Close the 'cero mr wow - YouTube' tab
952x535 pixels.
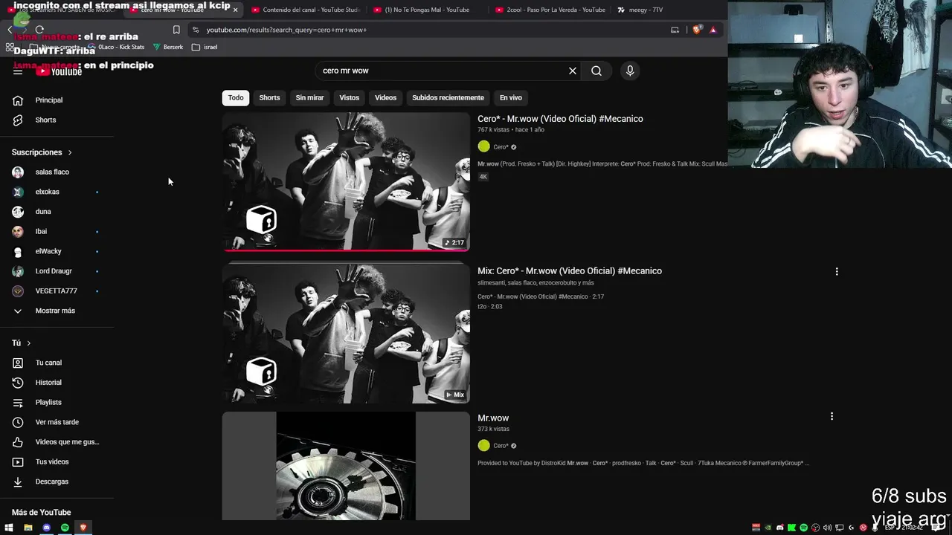[x=235, y=10]
